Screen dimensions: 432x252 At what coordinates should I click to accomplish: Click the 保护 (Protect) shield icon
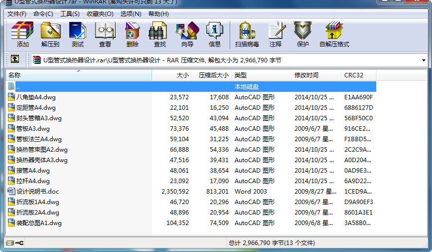coord(302,30)
